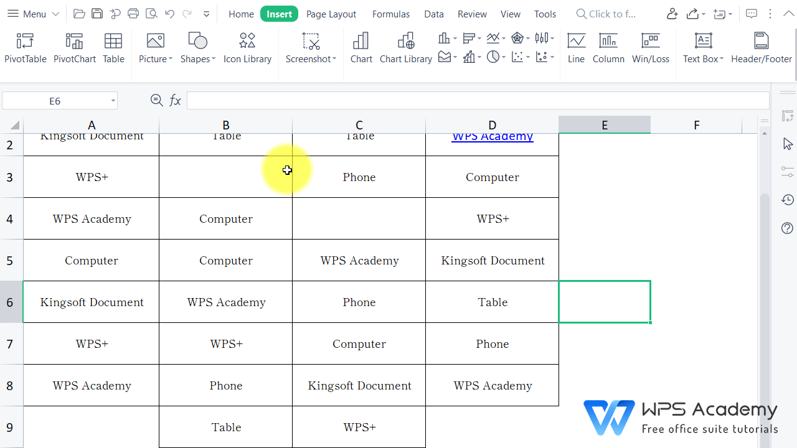The height and width of the screenshot is (448, 797).
Task: Choose the line chart type icon
Action: [493, 39]
